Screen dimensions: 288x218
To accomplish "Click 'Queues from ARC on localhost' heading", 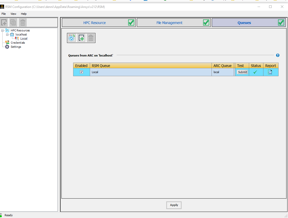I will pyautogui.click(x=91, y=55).
